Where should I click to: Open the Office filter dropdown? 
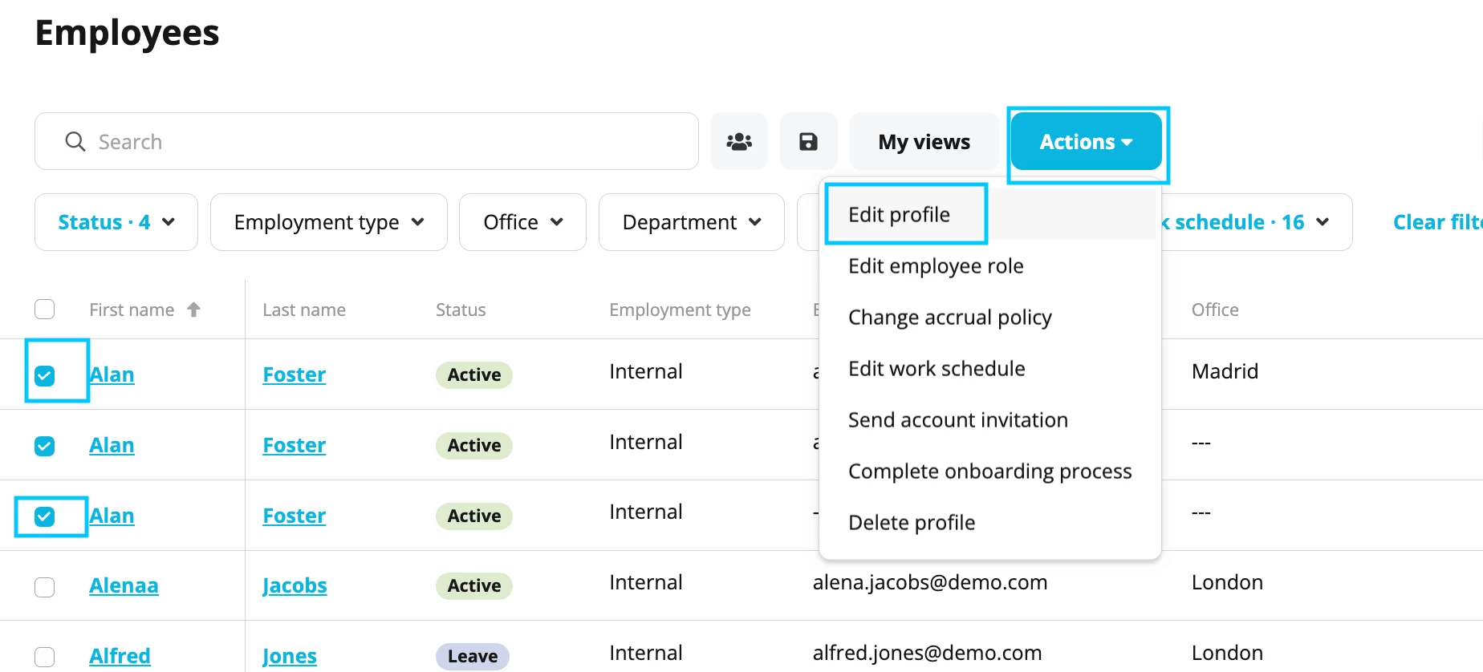522,222
